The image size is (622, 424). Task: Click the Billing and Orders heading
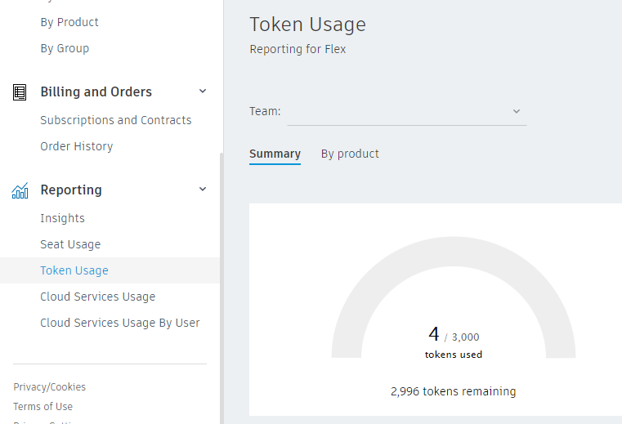[96, 92]
